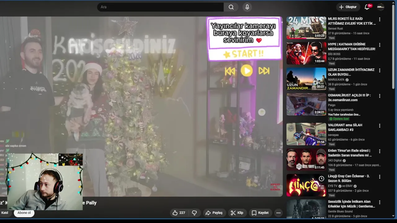Start voice search with microphone icon
The height and width of the screenshot is (223, 397).
tap(247, 7)
